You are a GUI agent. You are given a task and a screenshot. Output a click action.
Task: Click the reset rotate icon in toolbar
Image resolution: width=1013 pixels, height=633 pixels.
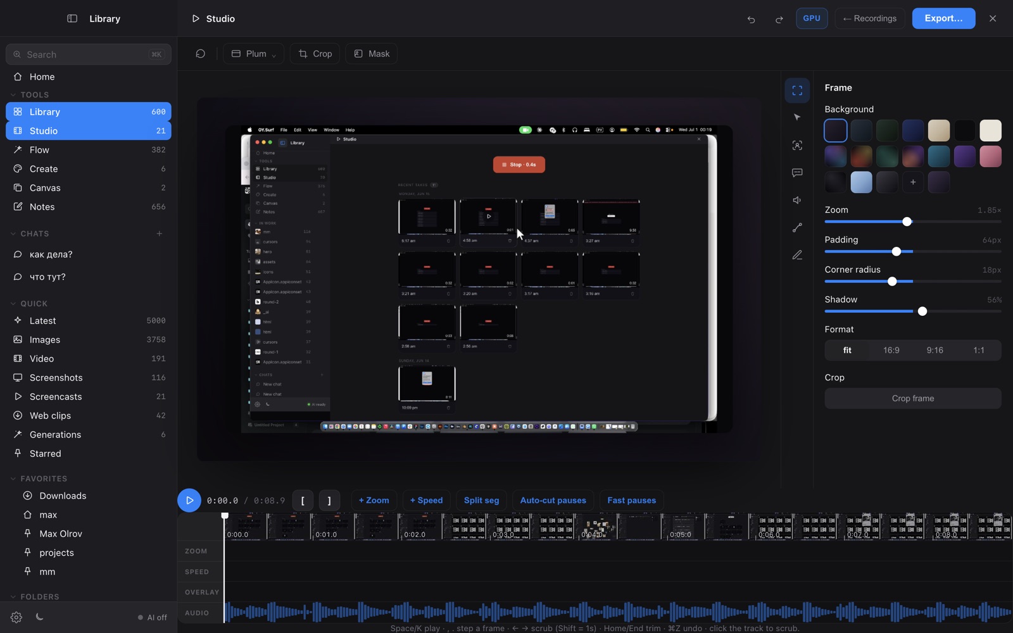pos(201,54)
